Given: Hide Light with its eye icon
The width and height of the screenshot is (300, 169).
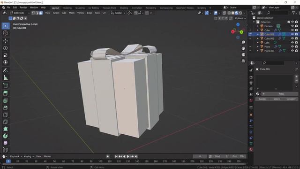Looking at the screenshot, I should (x=292, y=43).
